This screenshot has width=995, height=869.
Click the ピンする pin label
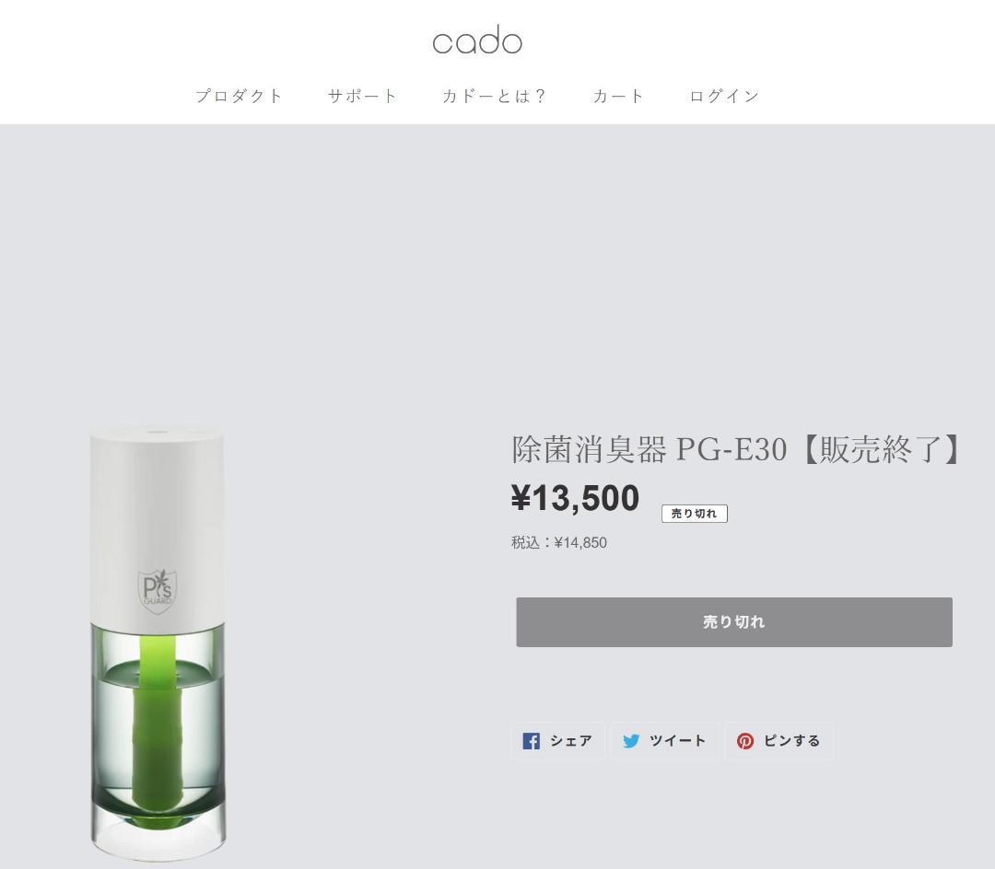792,741
